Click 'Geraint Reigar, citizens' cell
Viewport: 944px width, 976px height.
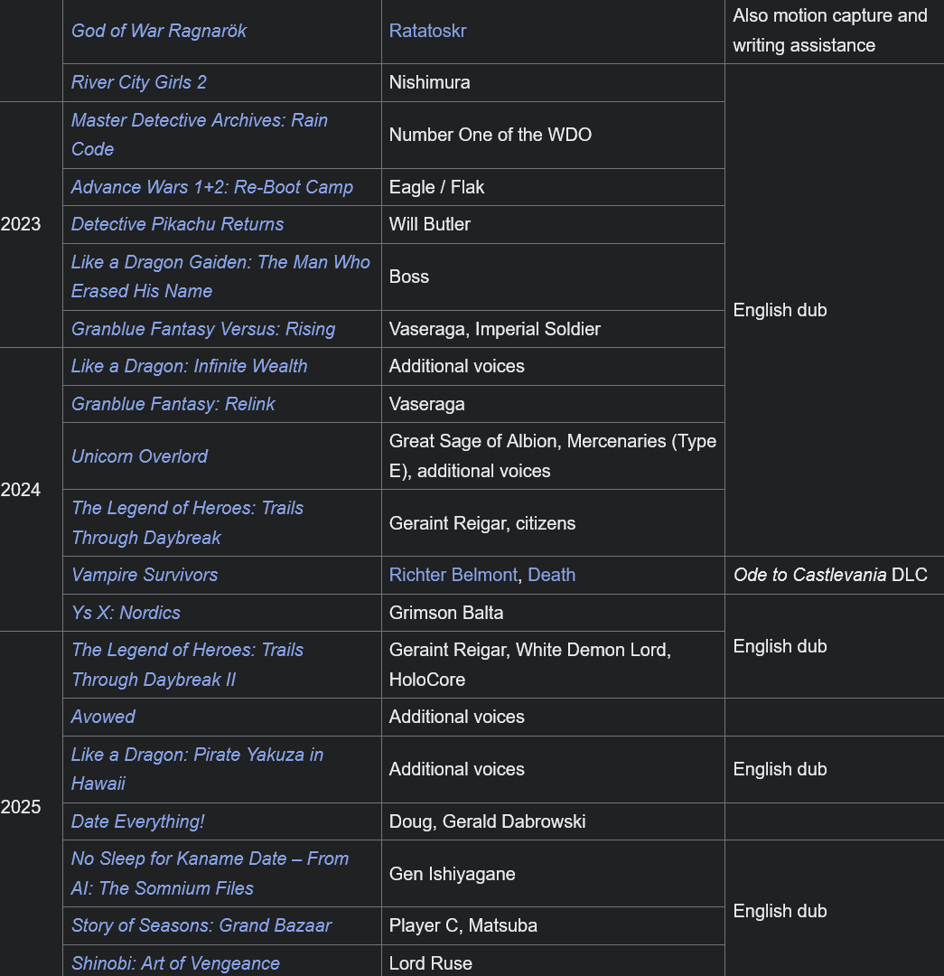(x=553, y=523)
